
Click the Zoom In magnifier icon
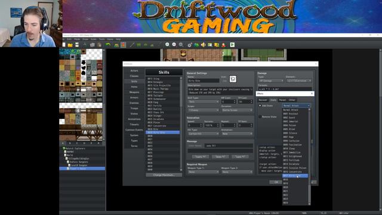click(167, 45)
